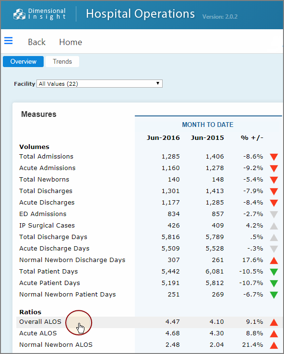Select the Acute Patient Days measure
Screen dimensions: 284x354
tap(49, 283)
